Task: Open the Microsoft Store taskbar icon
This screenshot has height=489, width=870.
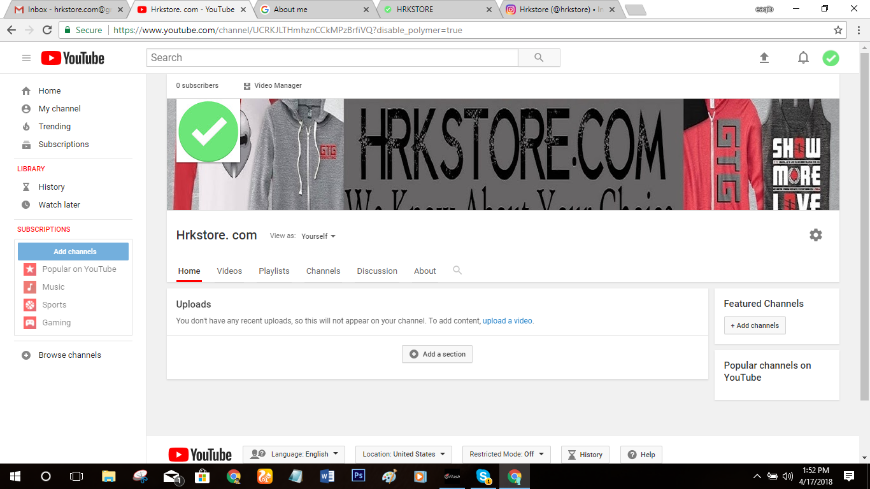Action: point(203,476)
